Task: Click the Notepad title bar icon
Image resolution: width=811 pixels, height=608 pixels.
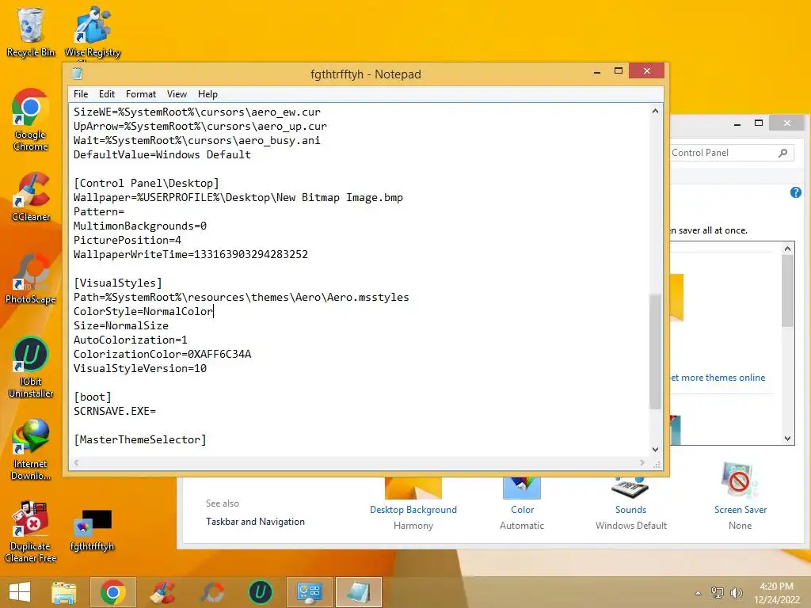Action: (77, 74)
